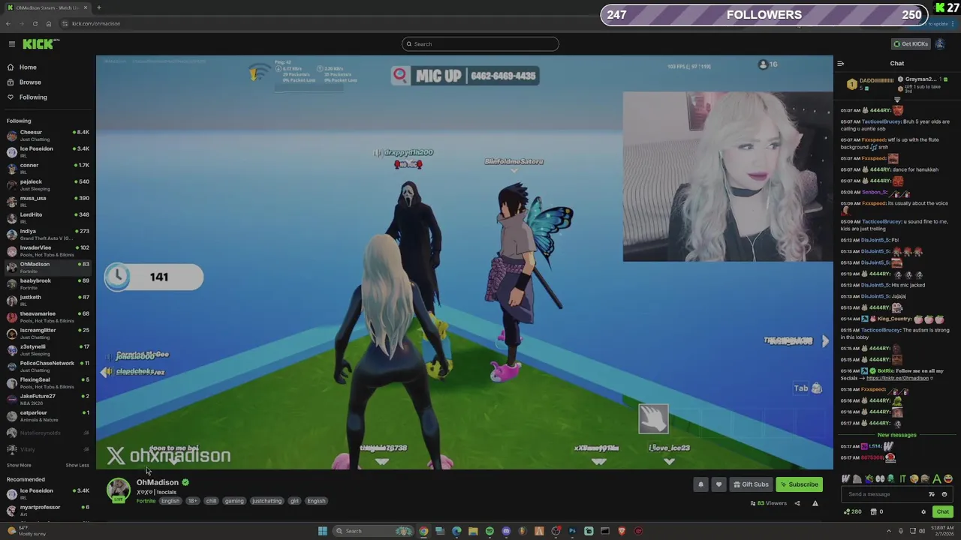Insert the laughing face emote
961x540 pixels.
[x=947, y=478]
